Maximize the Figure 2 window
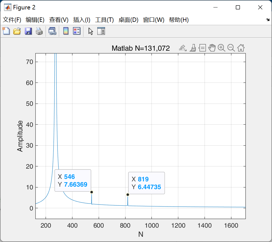This screenshot has height=242, width=272. coord(238,7)
